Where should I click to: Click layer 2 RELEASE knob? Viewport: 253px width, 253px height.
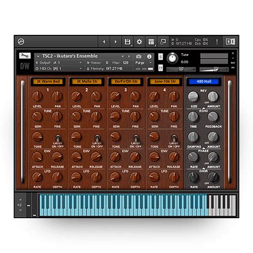tap(96, 157)
